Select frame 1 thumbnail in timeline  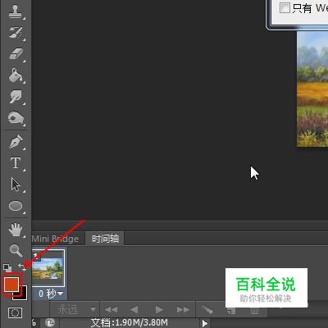click(x=48, y=268)
